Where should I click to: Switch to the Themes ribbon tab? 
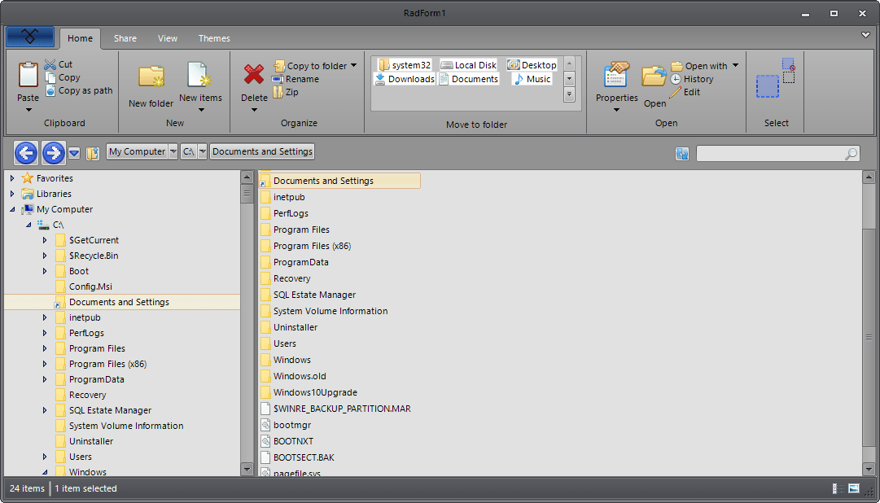coord(214,38)
